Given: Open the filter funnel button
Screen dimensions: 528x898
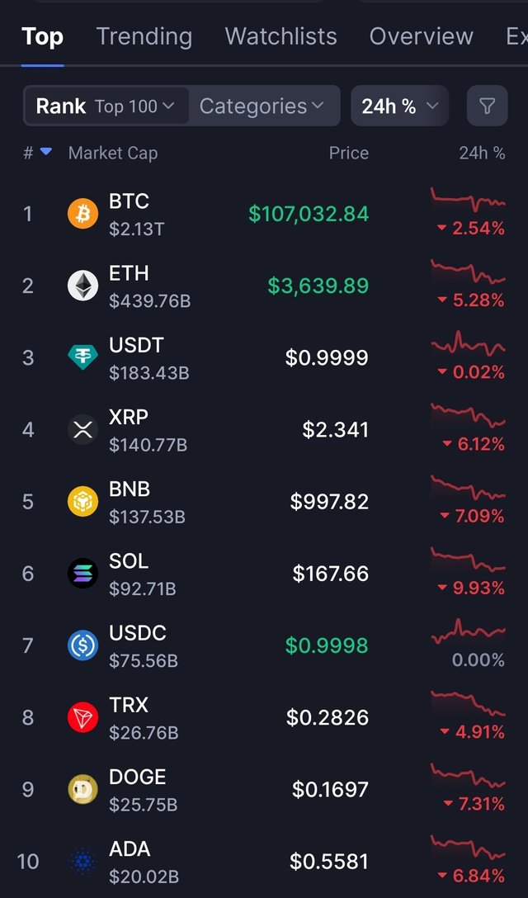Looking at the screenshot, I should coord(488,106).
